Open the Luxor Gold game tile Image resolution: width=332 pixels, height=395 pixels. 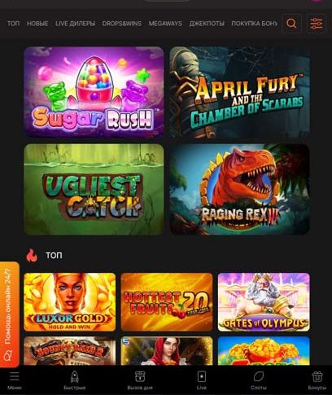tap(70, 302)
